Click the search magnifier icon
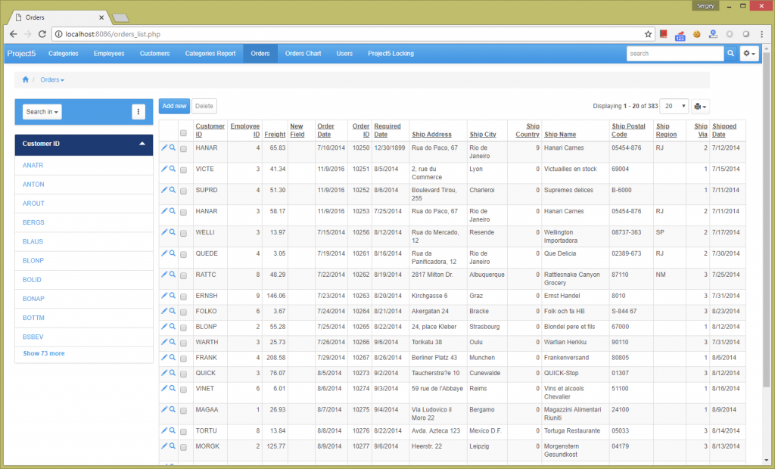This screenshot has height=469, width=775. (x=730, y=53)
